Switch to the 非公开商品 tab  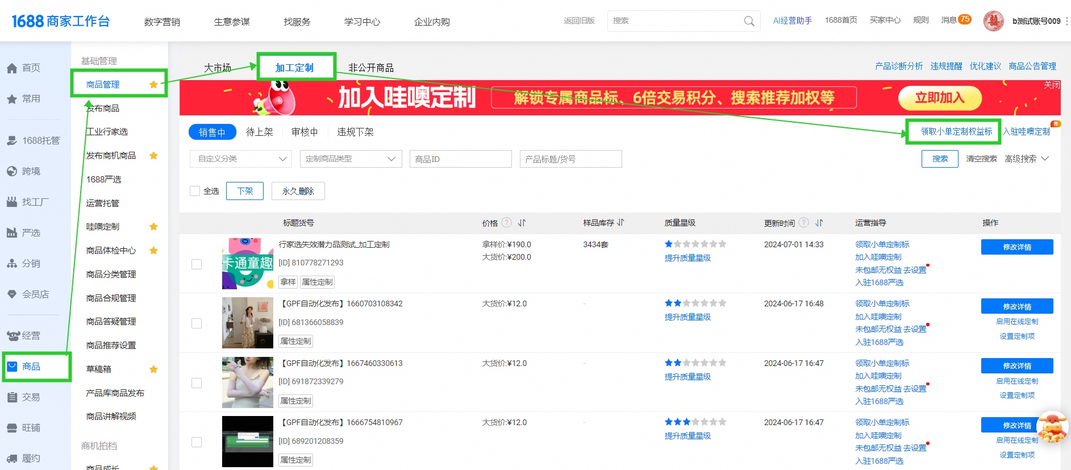click(370, 68)
